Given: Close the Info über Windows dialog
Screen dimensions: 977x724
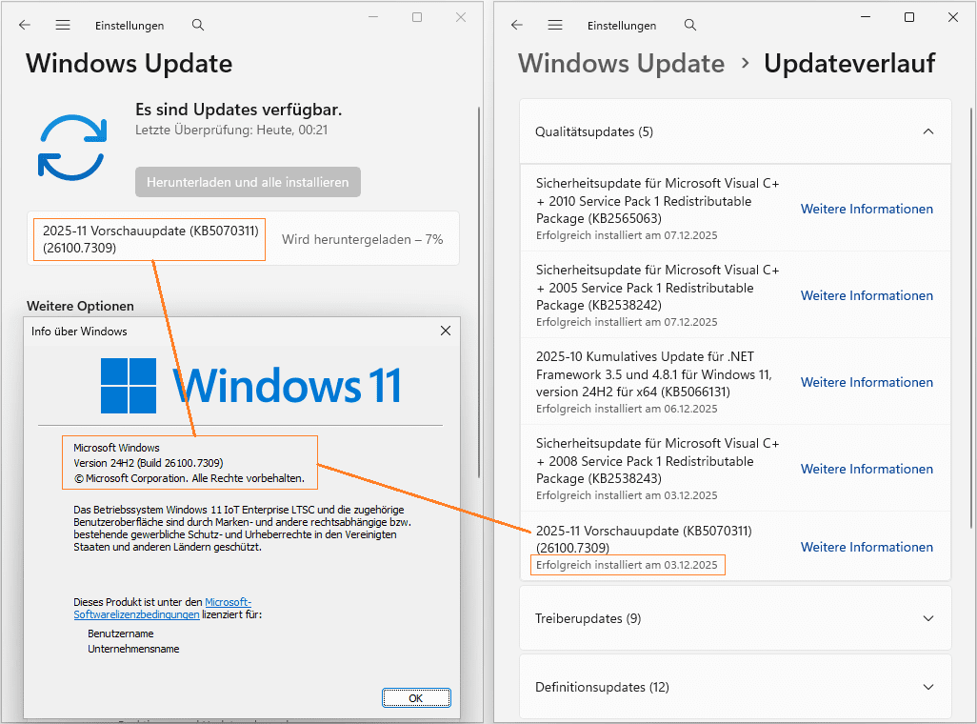Looking at the screenshot, I should click(x=446, y=331).
